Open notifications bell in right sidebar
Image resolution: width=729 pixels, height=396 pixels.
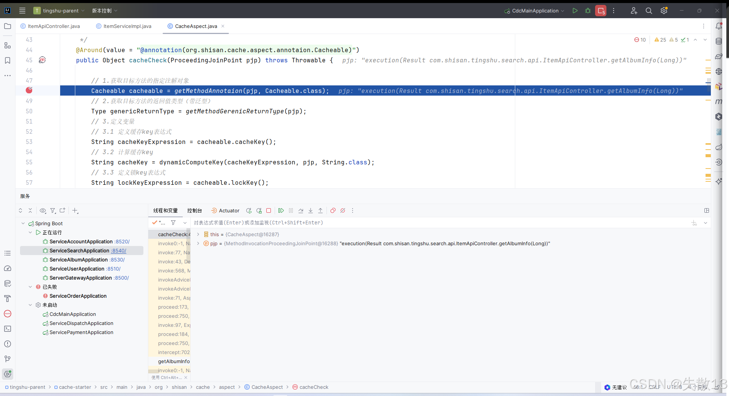coord(719,26)
